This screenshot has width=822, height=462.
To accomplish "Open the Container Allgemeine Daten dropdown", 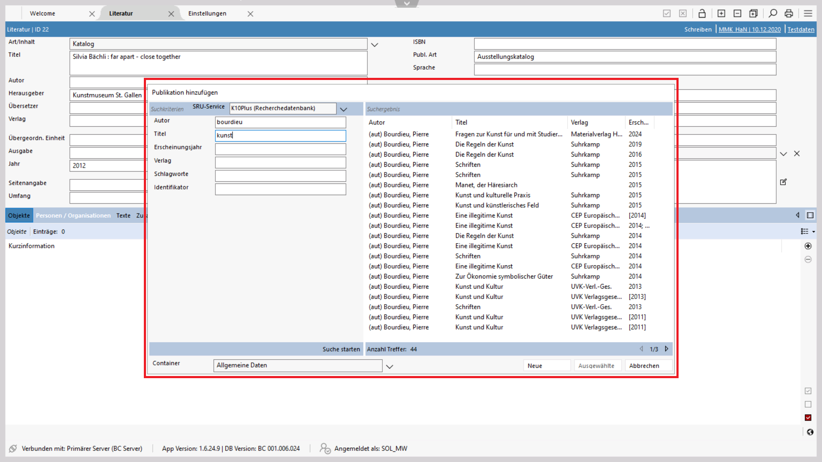I will [389, 366].
